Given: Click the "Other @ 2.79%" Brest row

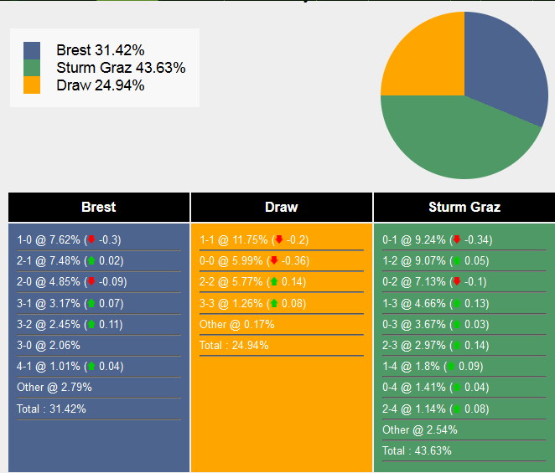Looking at the screenshot, I should 54,388.
